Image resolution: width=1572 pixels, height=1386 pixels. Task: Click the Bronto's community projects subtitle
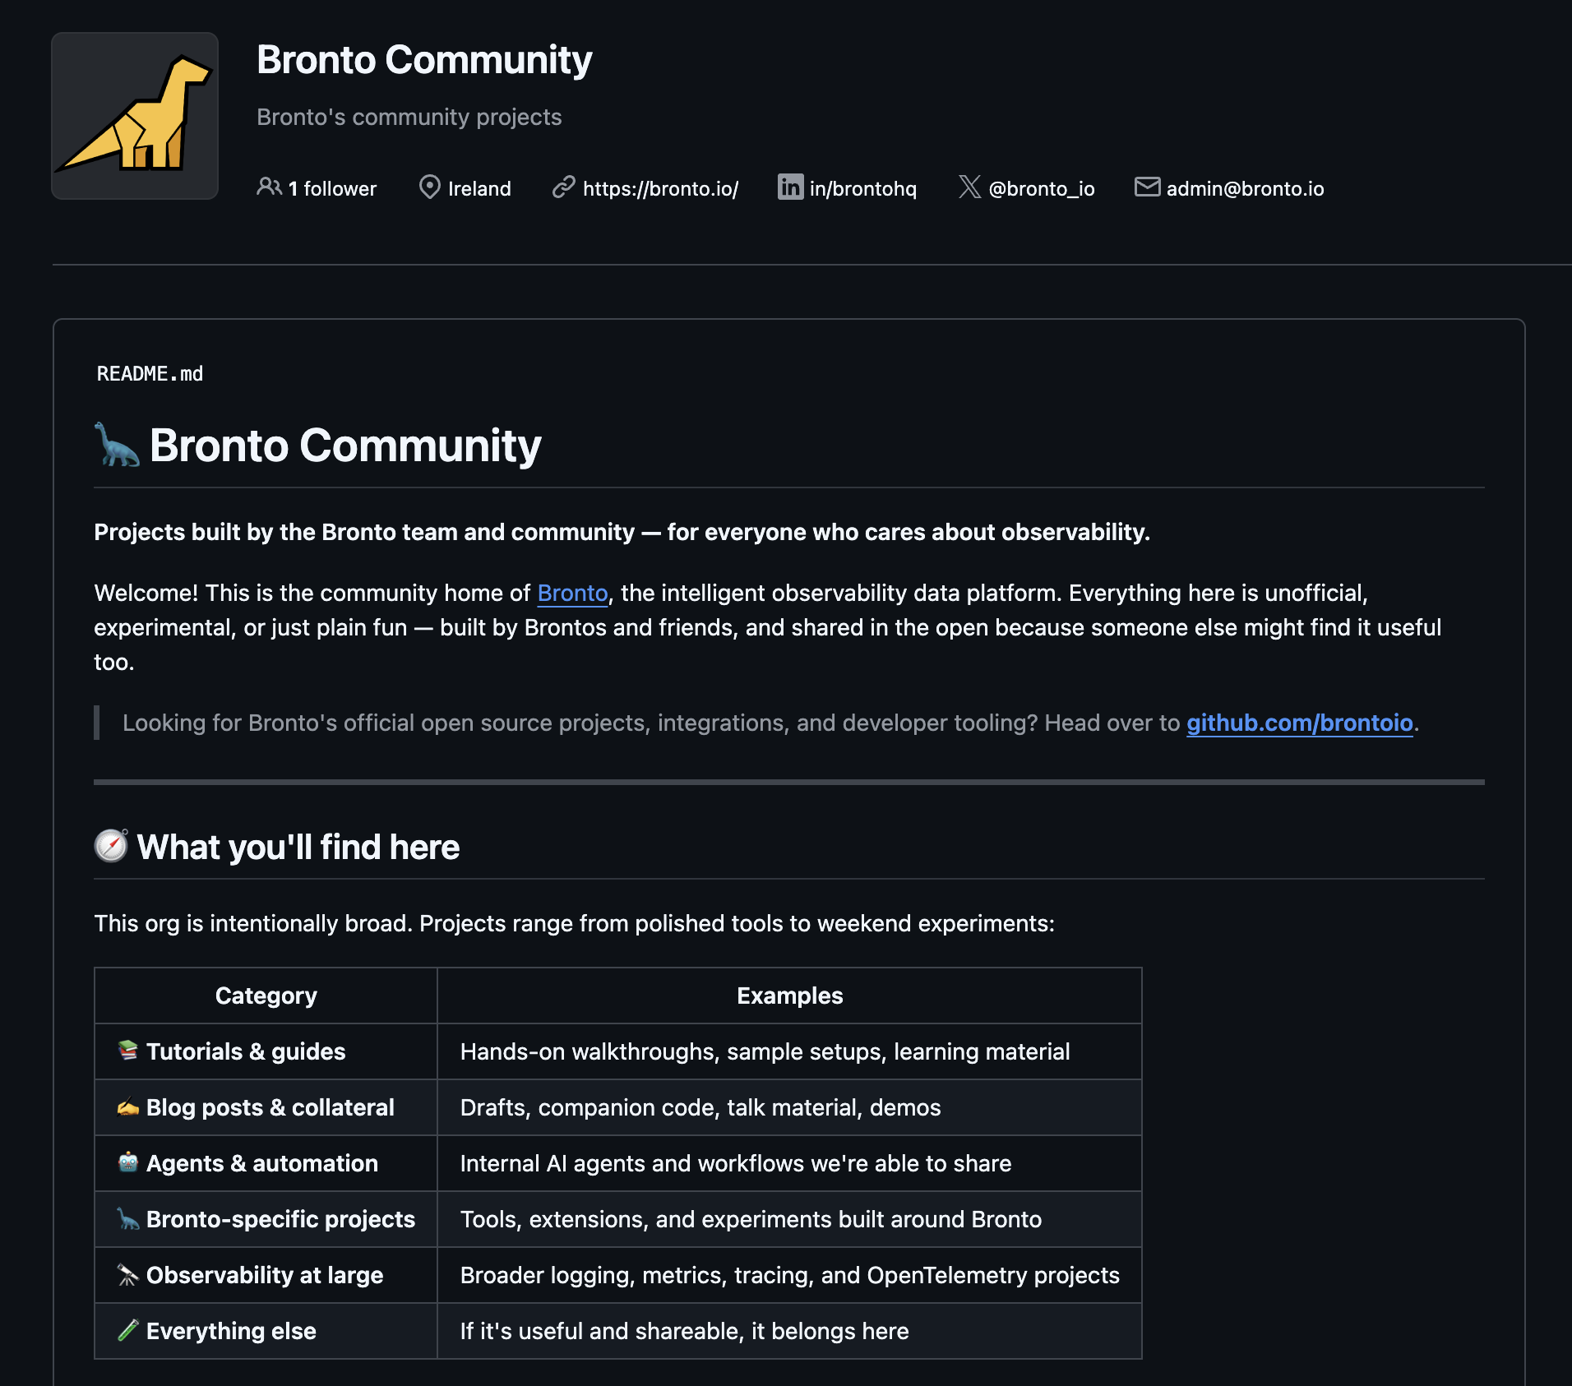[x=409, y=117]
